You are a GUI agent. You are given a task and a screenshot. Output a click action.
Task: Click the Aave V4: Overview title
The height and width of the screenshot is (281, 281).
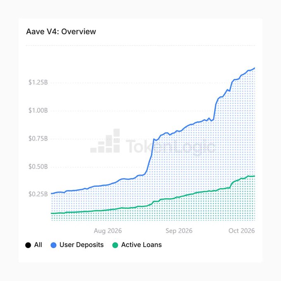(x=61, y=31)
